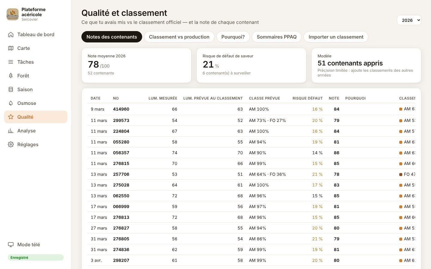The image size is (431, 269).
Task: Click the amber swatch in row 414960
Action: pyautogui.click(x=401, y=109)
